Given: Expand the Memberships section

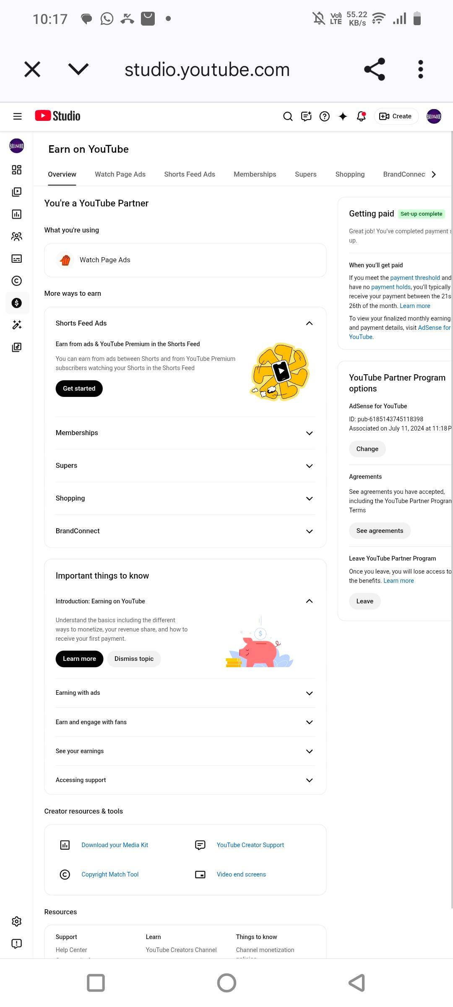Looking at the screenshot, I should click(309, 433).
